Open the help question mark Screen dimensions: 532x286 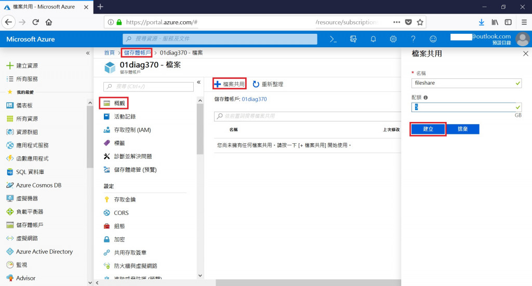(413, 39)
